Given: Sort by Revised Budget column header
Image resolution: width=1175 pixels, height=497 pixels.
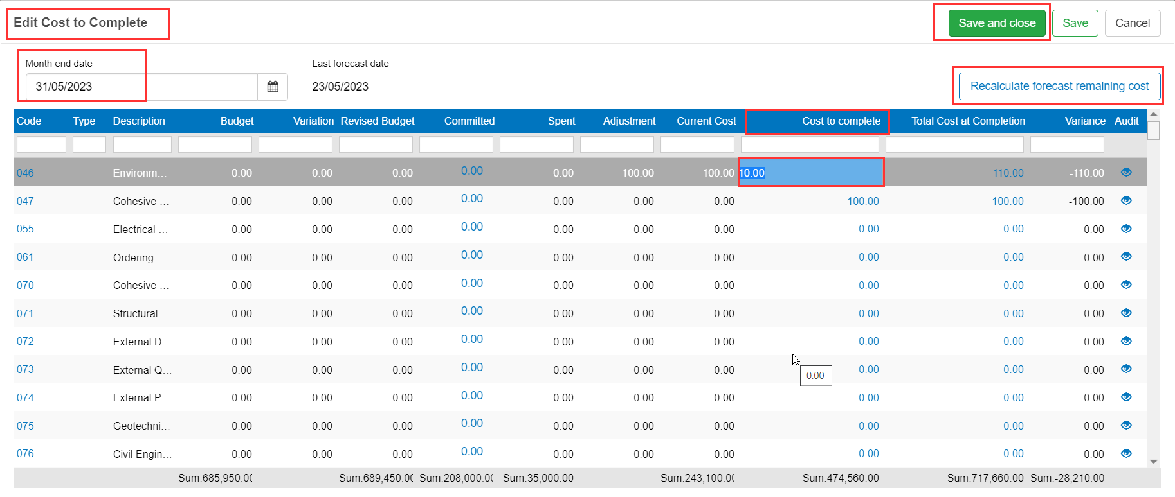Looking at the screenshot, I should (x=378, y=121).
